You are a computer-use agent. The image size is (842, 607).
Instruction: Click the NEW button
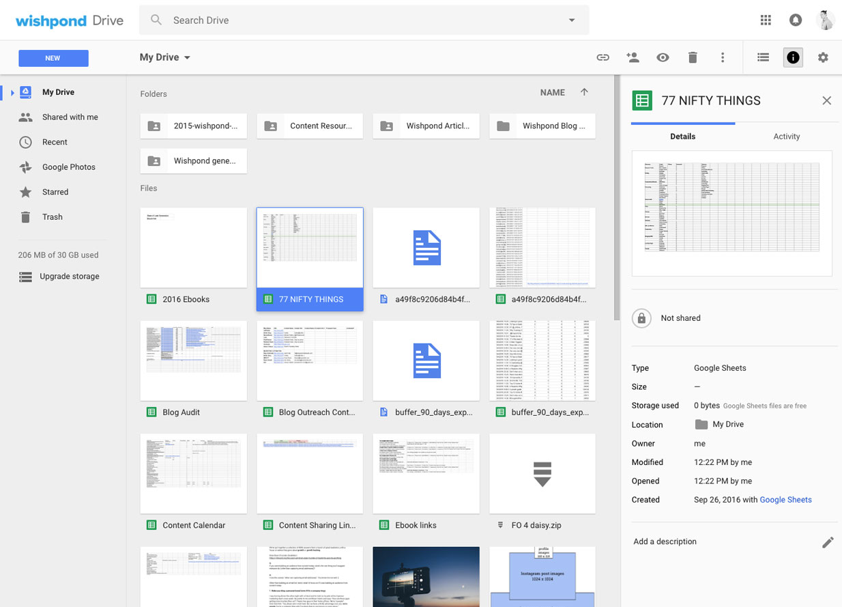pyautogui.click(x=53, y=58)
